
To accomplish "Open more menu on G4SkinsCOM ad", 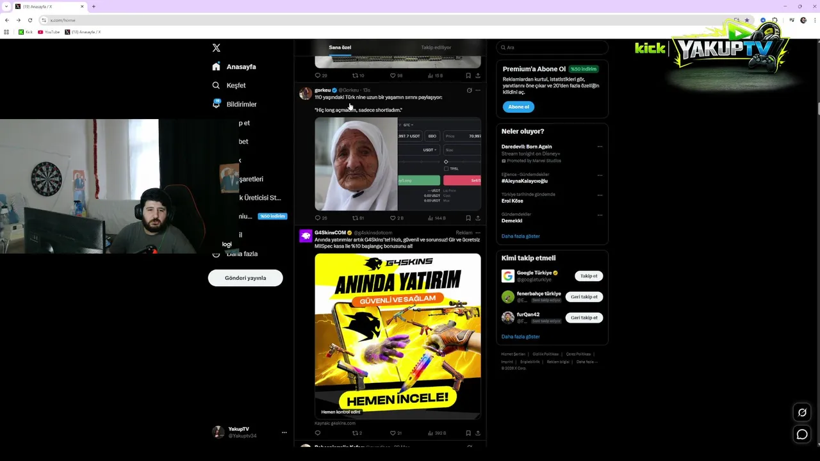I will click(477, 232).
